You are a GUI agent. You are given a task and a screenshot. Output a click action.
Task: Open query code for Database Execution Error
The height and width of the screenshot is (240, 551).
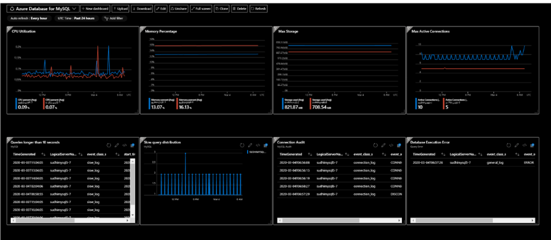click(x=524, y=145)
